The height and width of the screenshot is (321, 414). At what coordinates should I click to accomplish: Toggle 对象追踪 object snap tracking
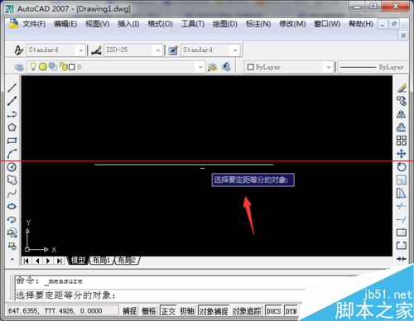point(247,311)
